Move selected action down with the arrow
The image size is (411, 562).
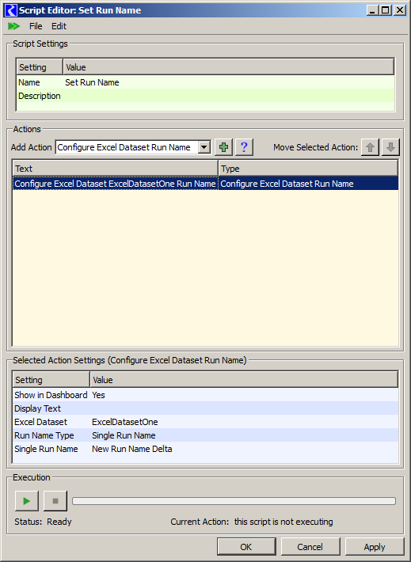(x=390, y=147)
